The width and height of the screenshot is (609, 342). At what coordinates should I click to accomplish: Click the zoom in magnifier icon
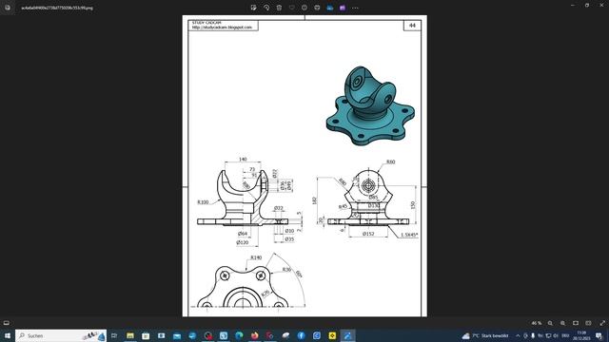(562, 323)
